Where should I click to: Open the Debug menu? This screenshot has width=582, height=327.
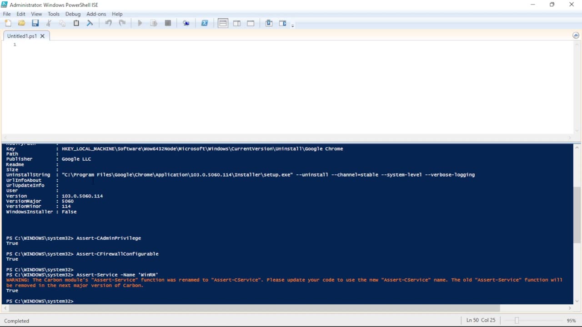pos(73,14)
